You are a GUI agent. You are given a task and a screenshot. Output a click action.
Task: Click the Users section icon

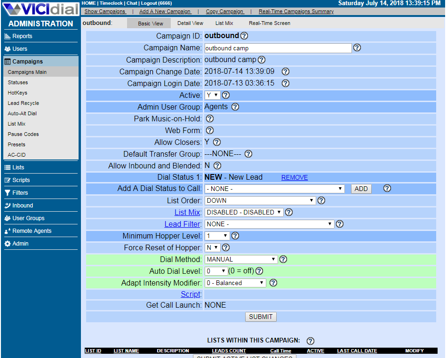(x=7, y=48)
